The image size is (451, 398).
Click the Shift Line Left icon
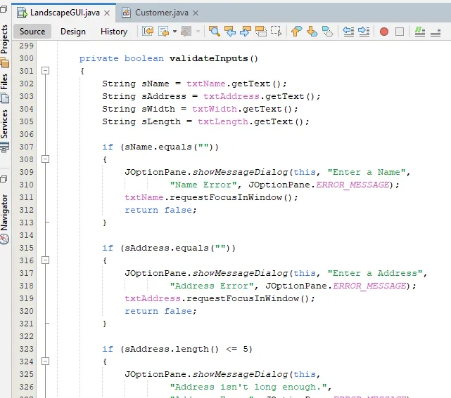tap(348, 32)
